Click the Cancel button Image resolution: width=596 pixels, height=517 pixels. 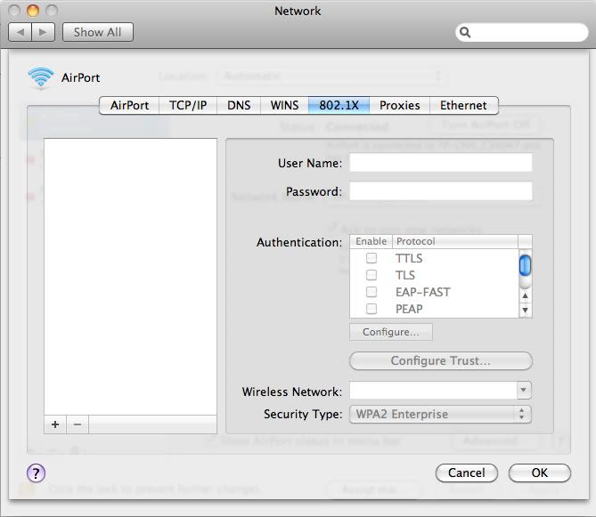click(467, 473)
